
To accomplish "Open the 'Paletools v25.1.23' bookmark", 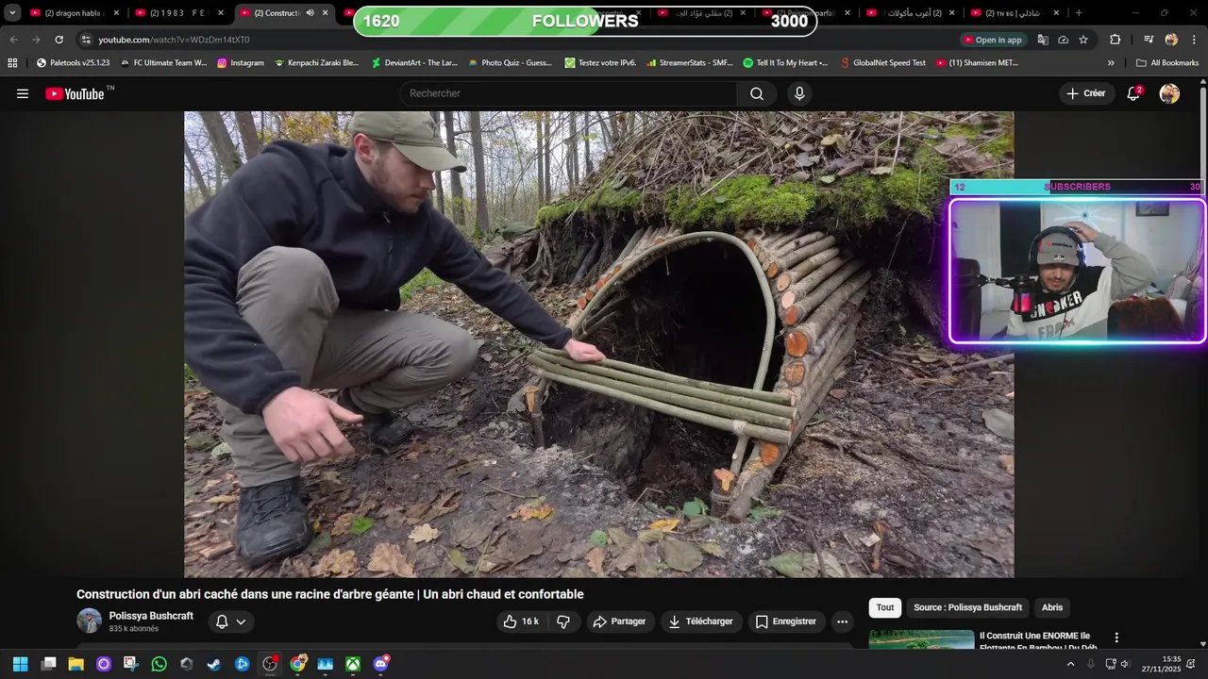I will click(73, 63).
